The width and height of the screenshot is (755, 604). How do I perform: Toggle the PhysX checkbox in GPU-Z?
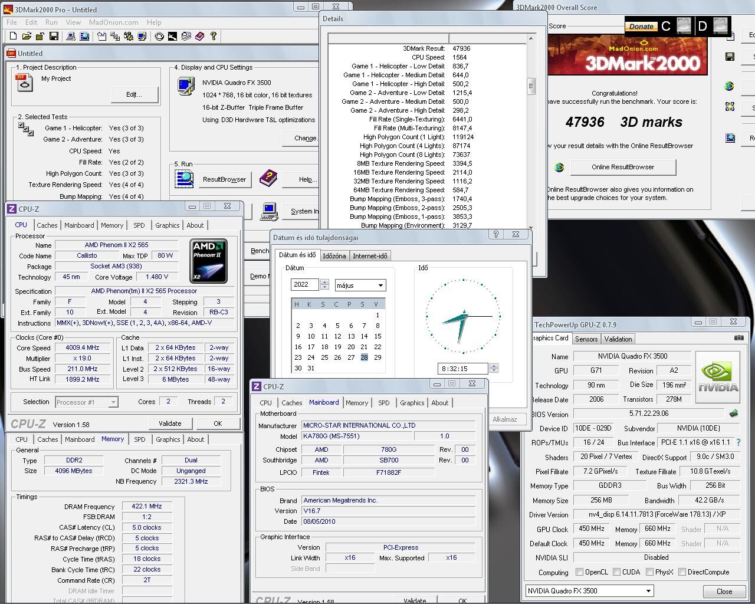click(x=649, y=572)
